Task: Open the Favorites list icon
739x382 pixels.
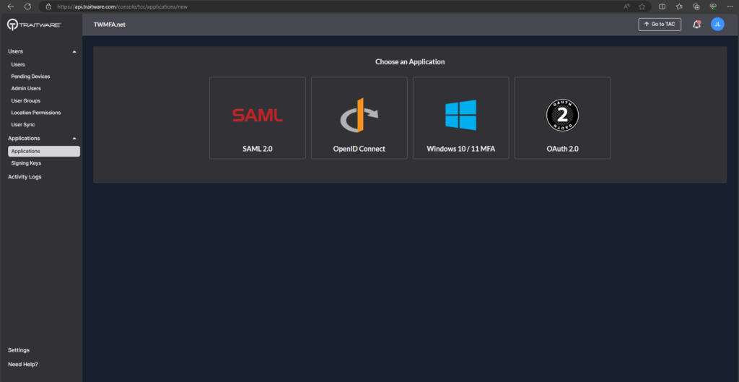Action: point(679,6)
